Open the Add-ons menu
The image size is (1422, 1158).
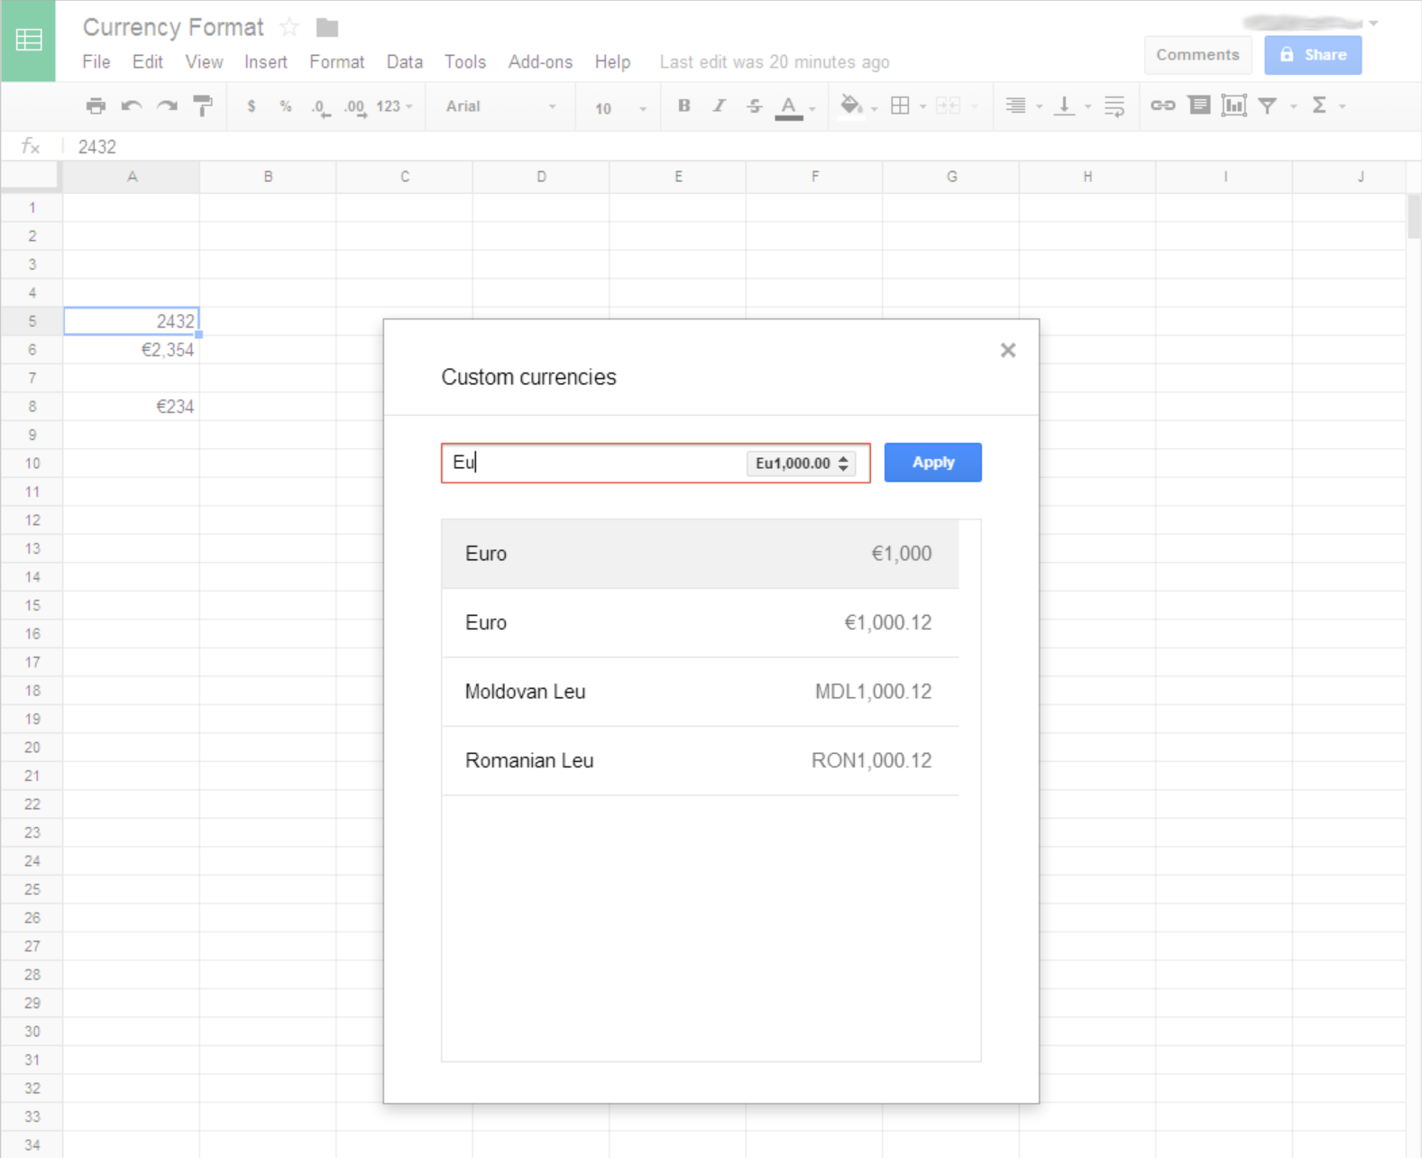coord(539,62)
